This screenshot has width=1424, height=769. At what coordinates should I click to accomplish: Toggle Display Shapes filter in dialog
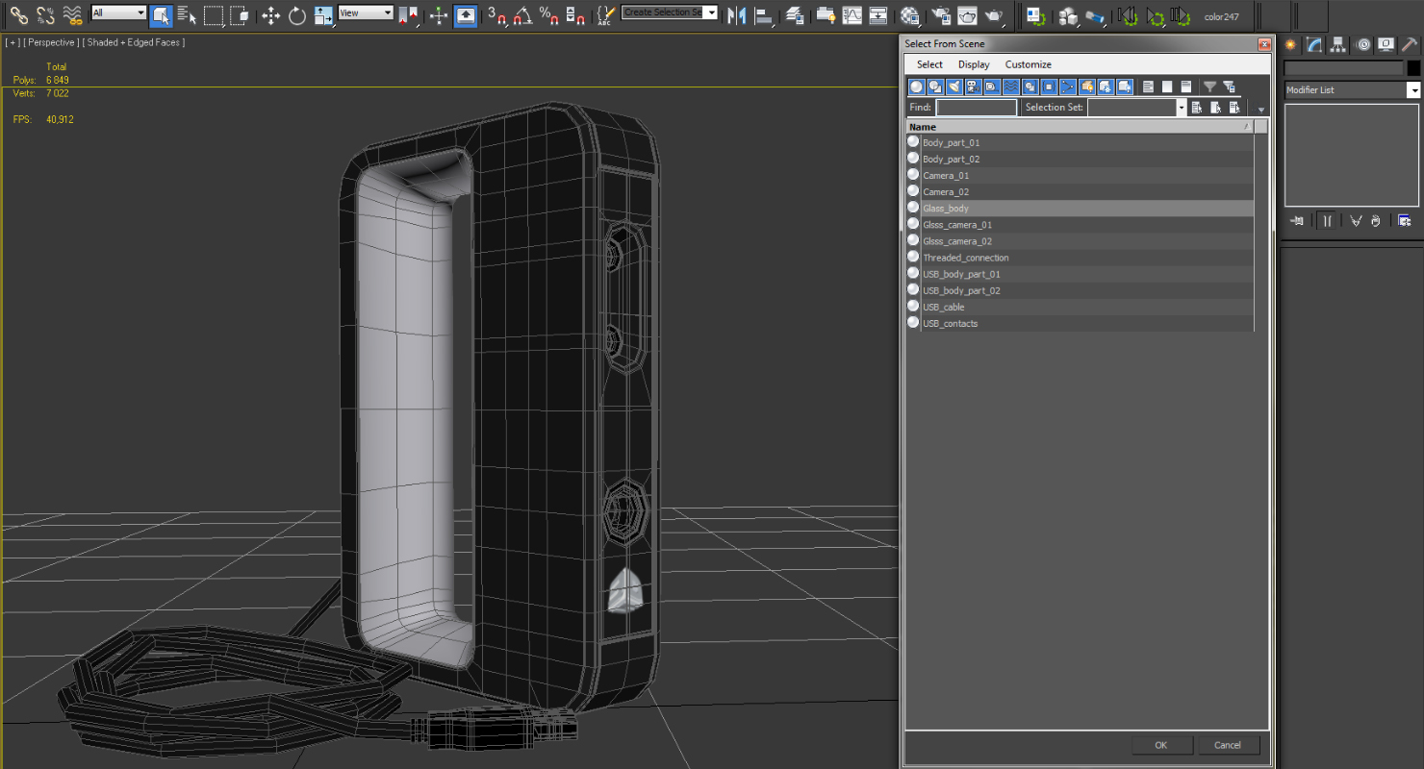pos(935,87)
